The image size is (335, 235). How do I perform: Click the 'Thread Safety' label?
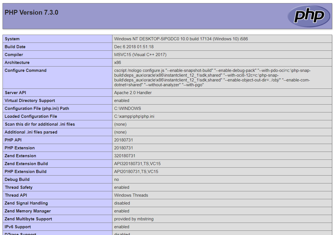pos(19,187)
